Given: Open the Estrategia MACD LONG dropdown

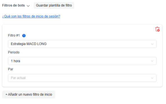Looking at the screenshot, I should [82, 44].
